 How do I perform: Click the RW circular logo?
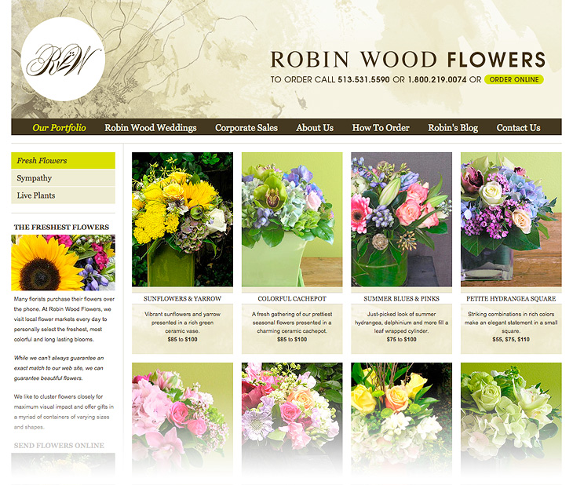(x=63, y=59)
